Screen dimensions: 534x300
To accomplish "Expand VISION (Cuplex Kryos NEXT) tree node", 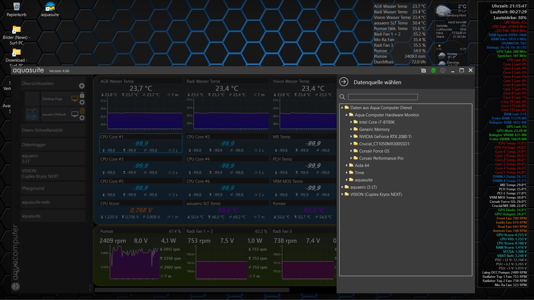I will click(342, 194).
